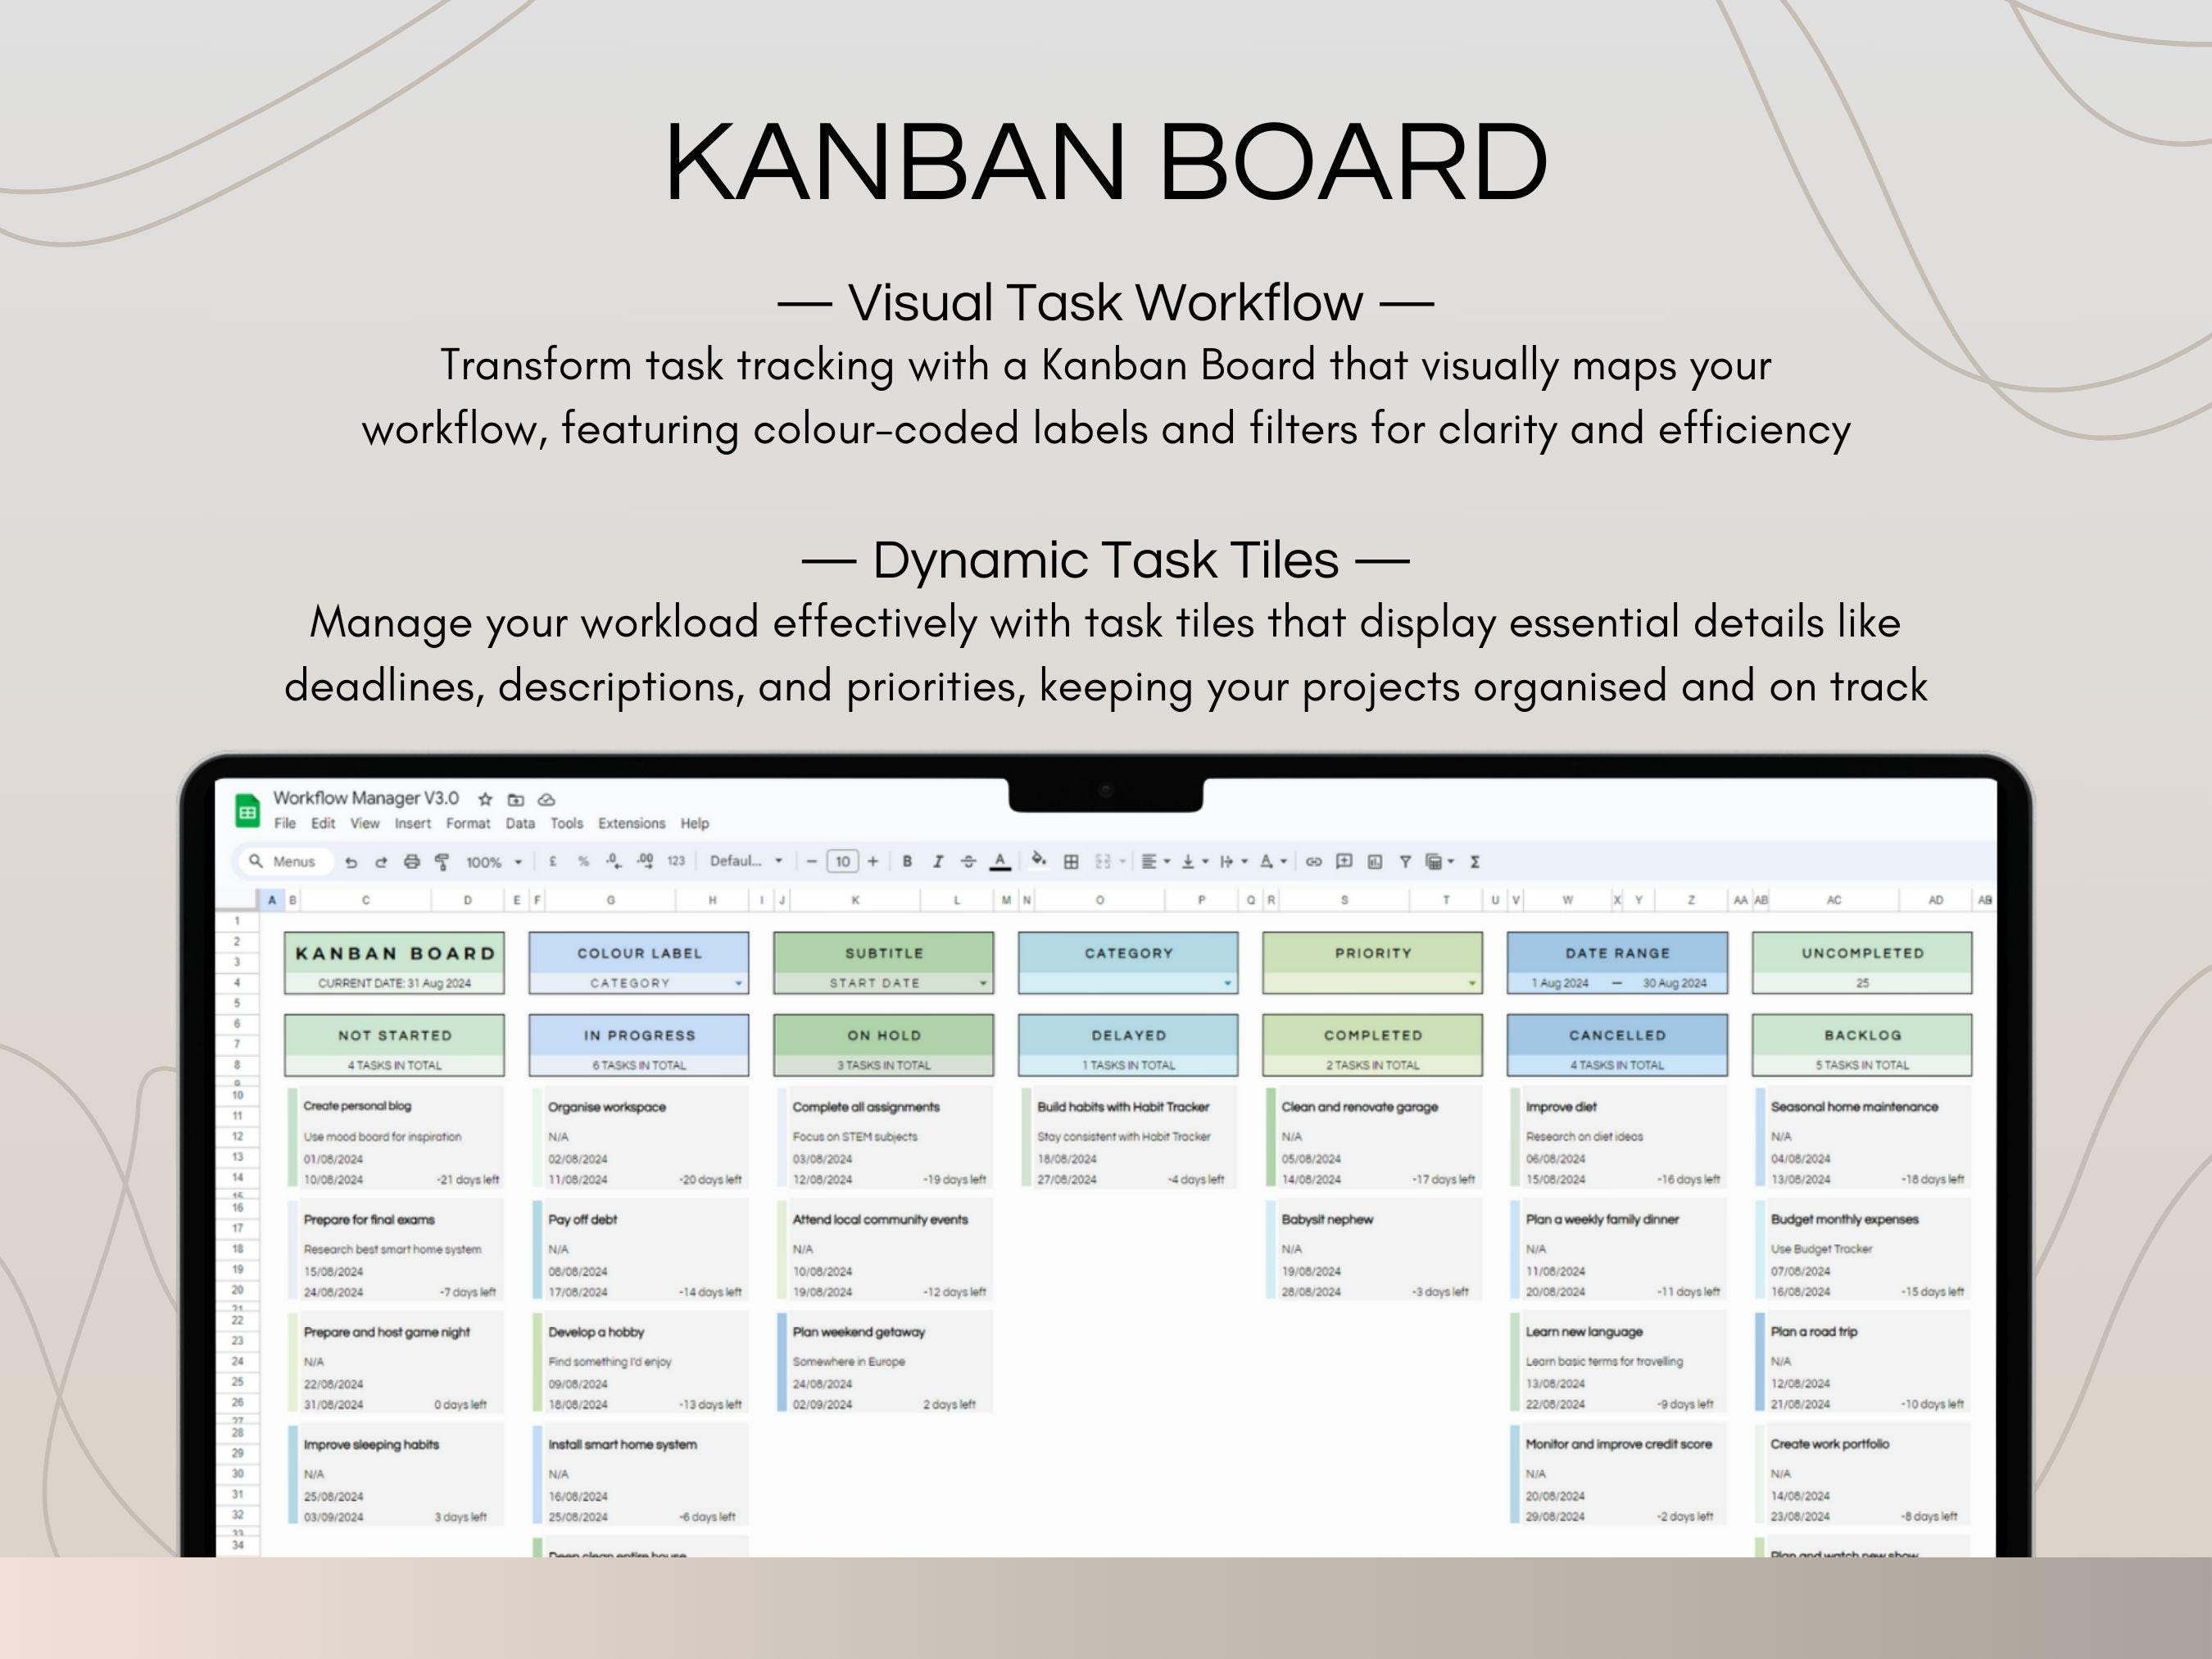Star the Workflow Manager V3.0 document

[x=486, y=799]
